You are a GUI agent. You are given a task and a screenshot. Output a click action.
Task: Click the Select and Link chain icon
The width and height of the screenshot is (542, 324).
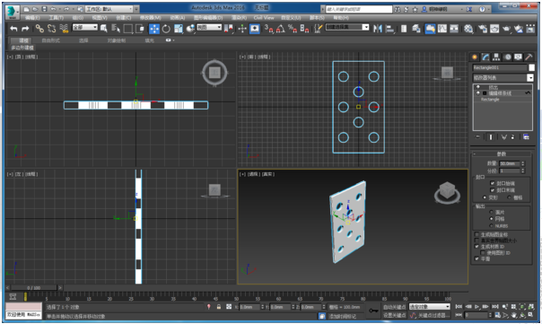click(39, 29)
